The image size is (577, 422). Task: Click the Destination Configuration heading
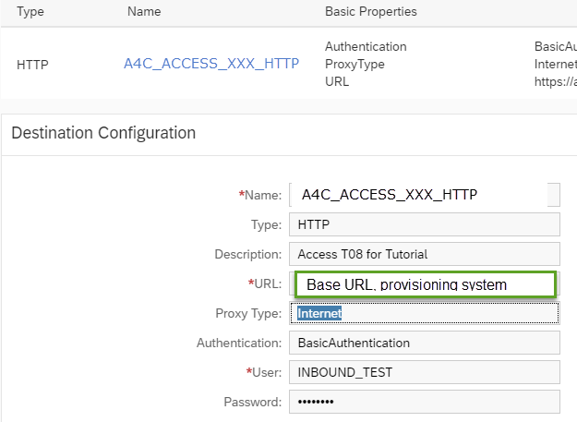(x=103, y=133)
